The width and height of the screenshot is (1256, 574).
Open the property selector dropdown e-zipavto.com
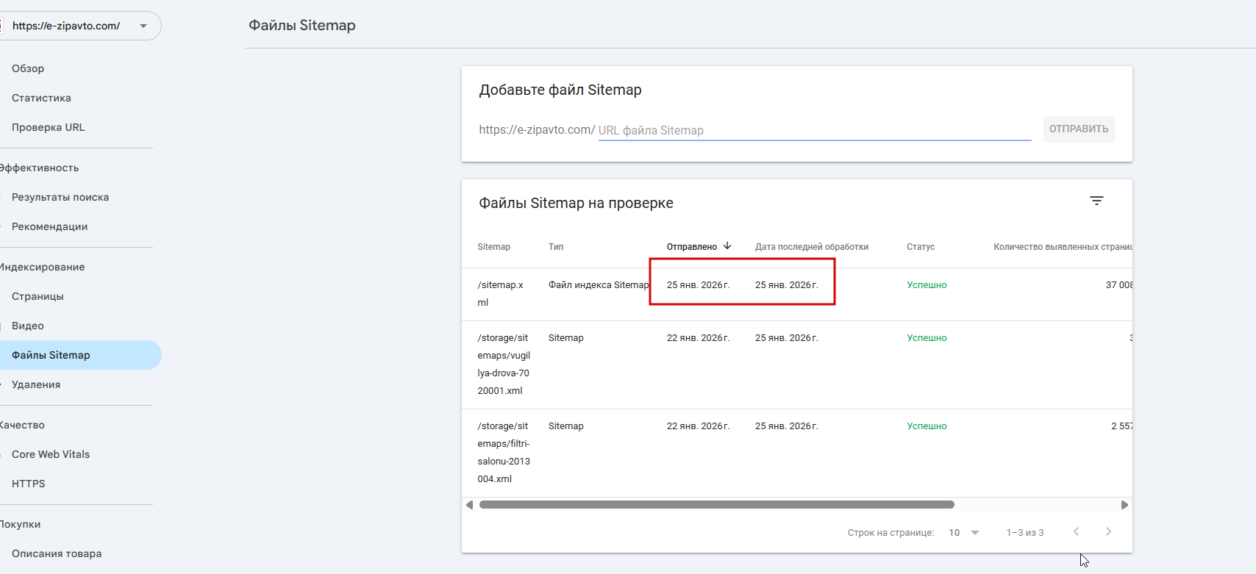[x=79, y=26]
